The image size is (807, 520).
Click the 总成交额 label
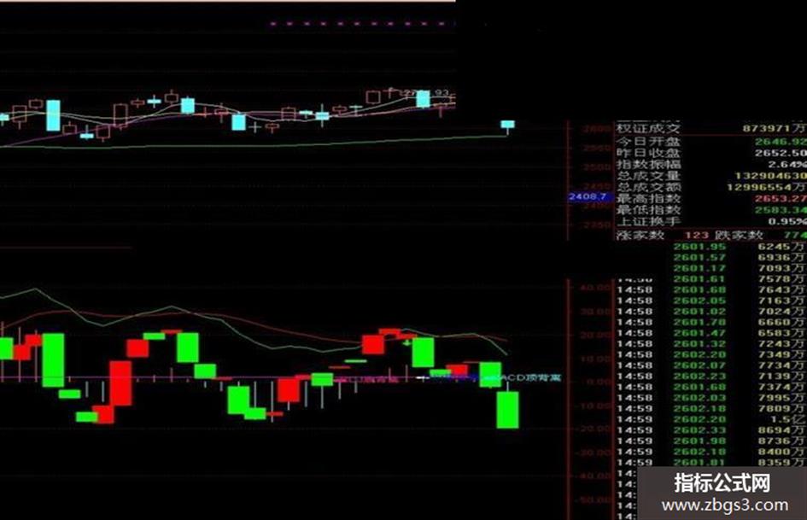tap(648, 187)
